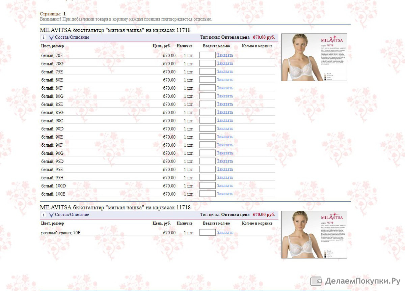Order белый, 80G with Заказать link
This screenshot has height=291, width=405.
pyautogui.click(x=225, y=96)
